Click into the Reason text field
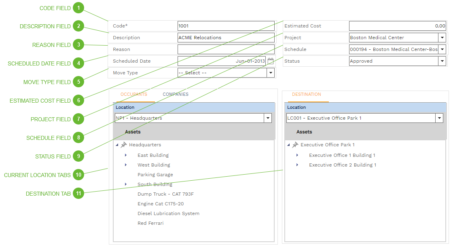Viewport: 451px width, 247px height. [226, 49]
